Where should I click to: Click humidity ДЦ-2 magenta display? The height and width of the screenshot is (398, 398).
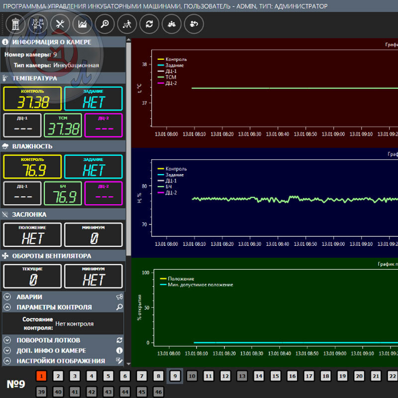pyautogui.click(x=103, y=194)
